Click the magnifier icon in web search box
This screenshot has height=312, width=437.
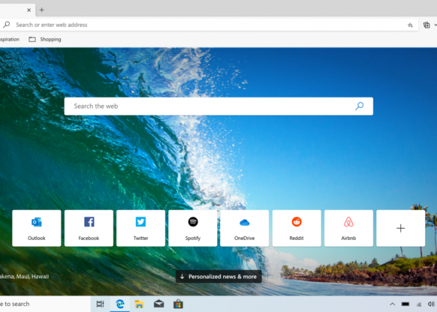[x=360, y=106]
